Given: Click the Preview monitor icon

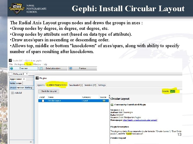Looking at the screenshot, I should pyautogui.click(x=71, y=69).
